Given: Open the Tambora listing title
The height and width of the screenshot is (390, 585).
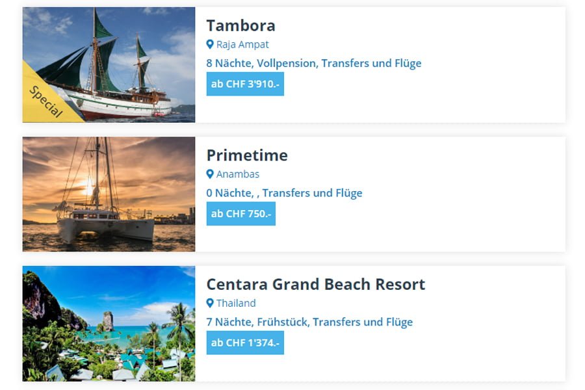Looking at the screenshot, I should [x=240, y=25].
